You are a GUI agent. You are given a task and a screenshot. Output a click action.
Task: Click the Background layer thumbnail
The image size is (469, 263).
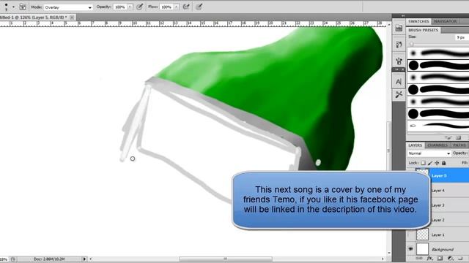422,249
